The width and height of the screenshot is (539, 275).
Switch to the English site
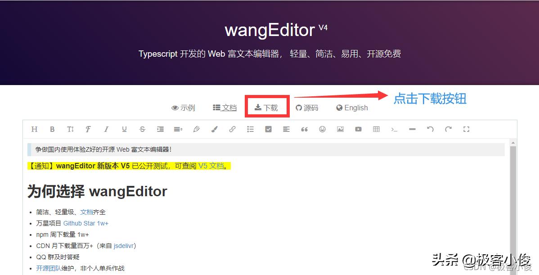click(352, 108)
